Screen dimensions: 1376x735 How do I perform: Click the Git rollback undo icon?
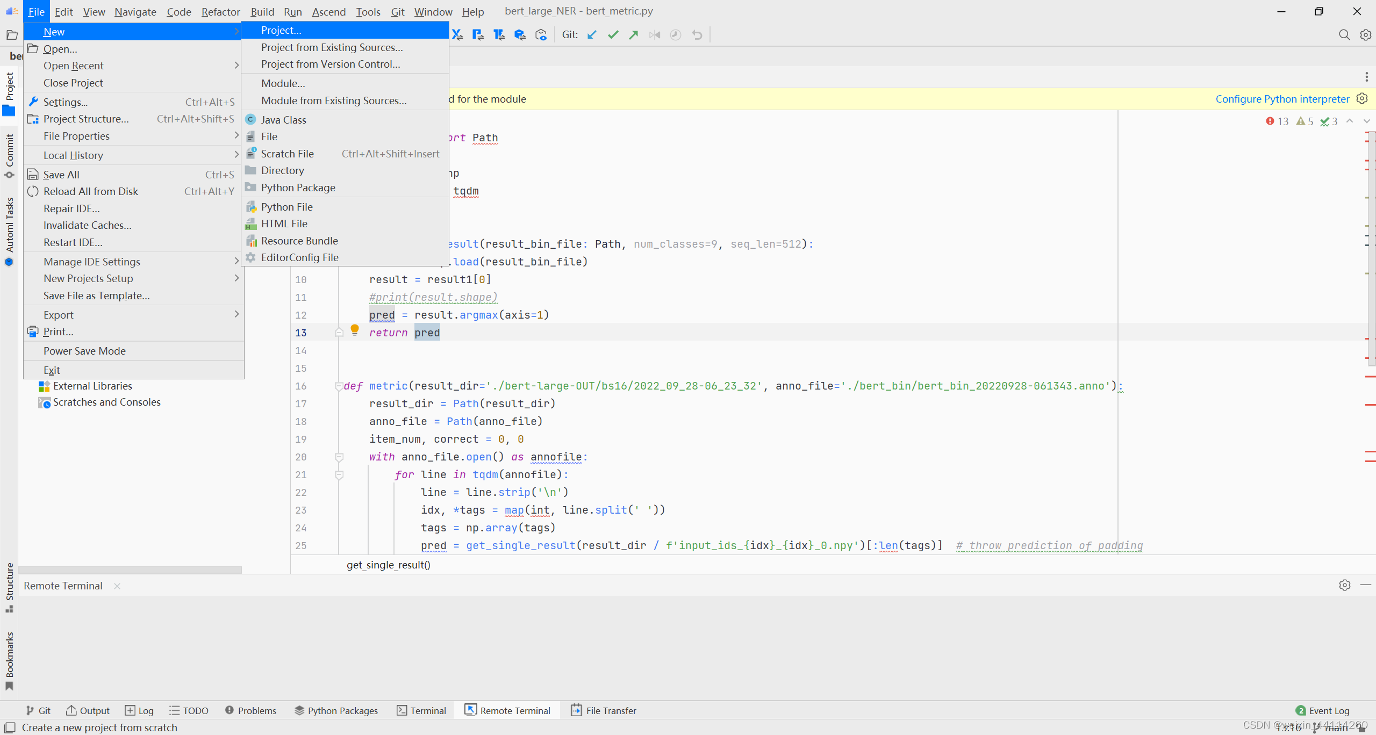(x=697, y=35)
